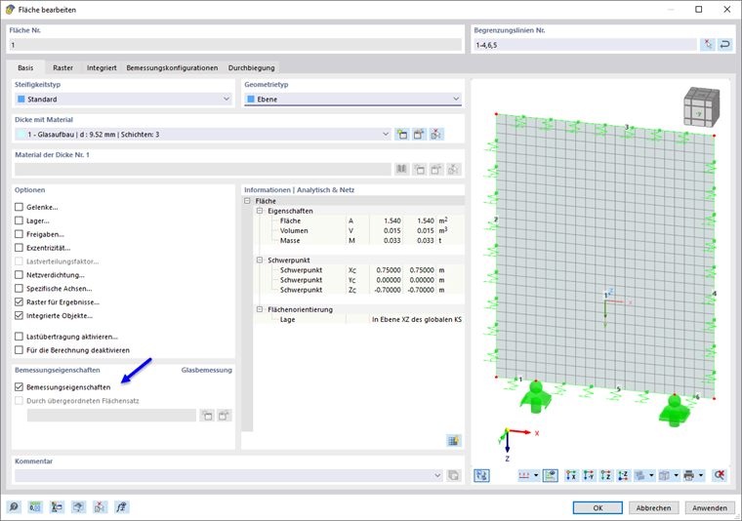Collapse the Schwerpunkt node
742x521 pixels.
(260, 260)
